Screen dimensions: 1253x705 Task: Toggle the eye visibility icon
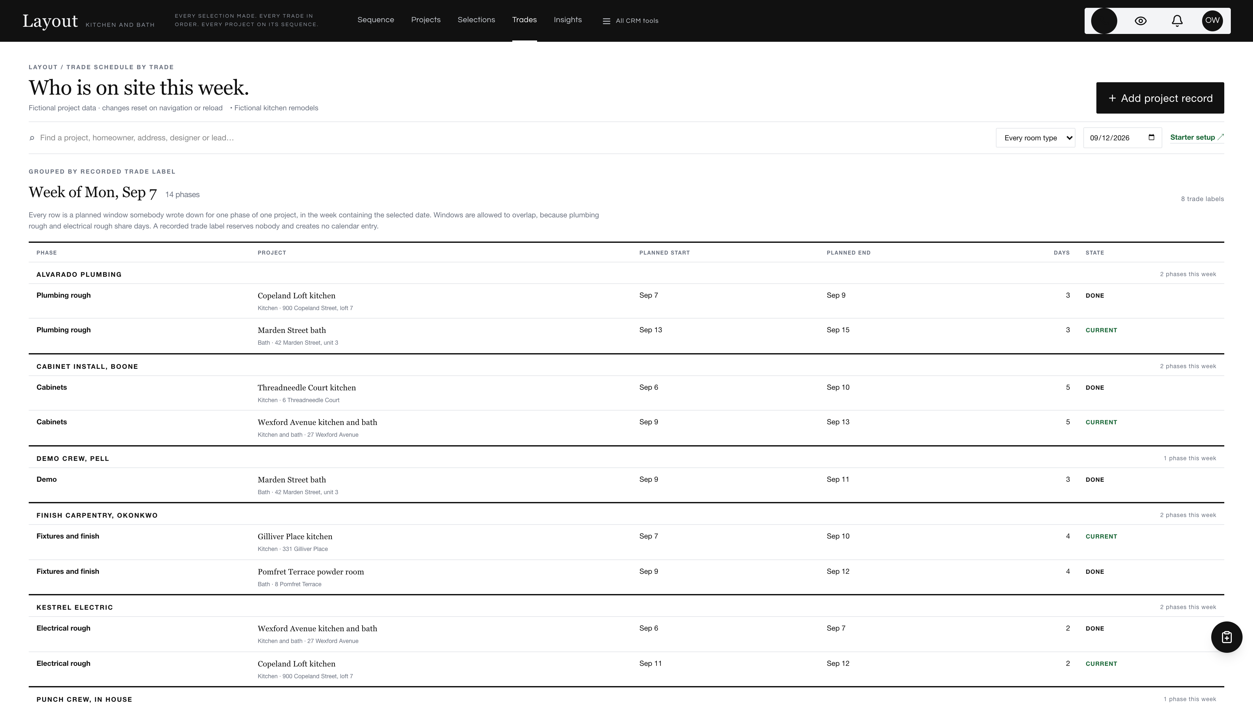[x=1141, y=21]
